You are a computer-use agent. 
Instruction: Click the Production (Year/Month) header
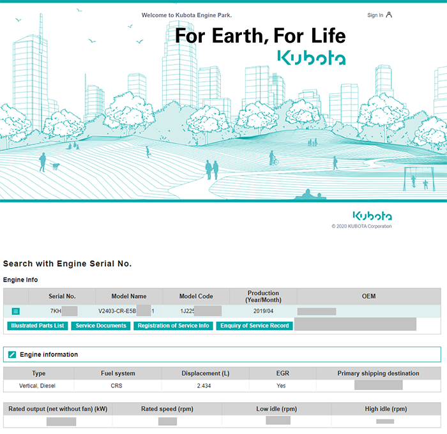[263, 296]
